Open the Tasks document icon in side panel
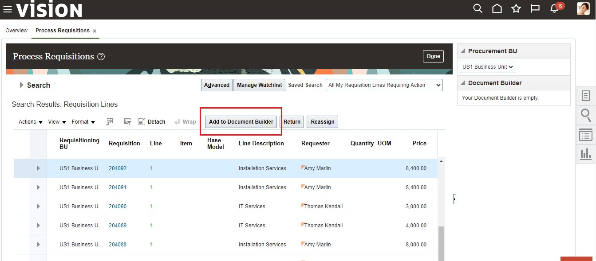Image resolution: width=596 pixels, height=261 pixels. click(x=586, y=96)
